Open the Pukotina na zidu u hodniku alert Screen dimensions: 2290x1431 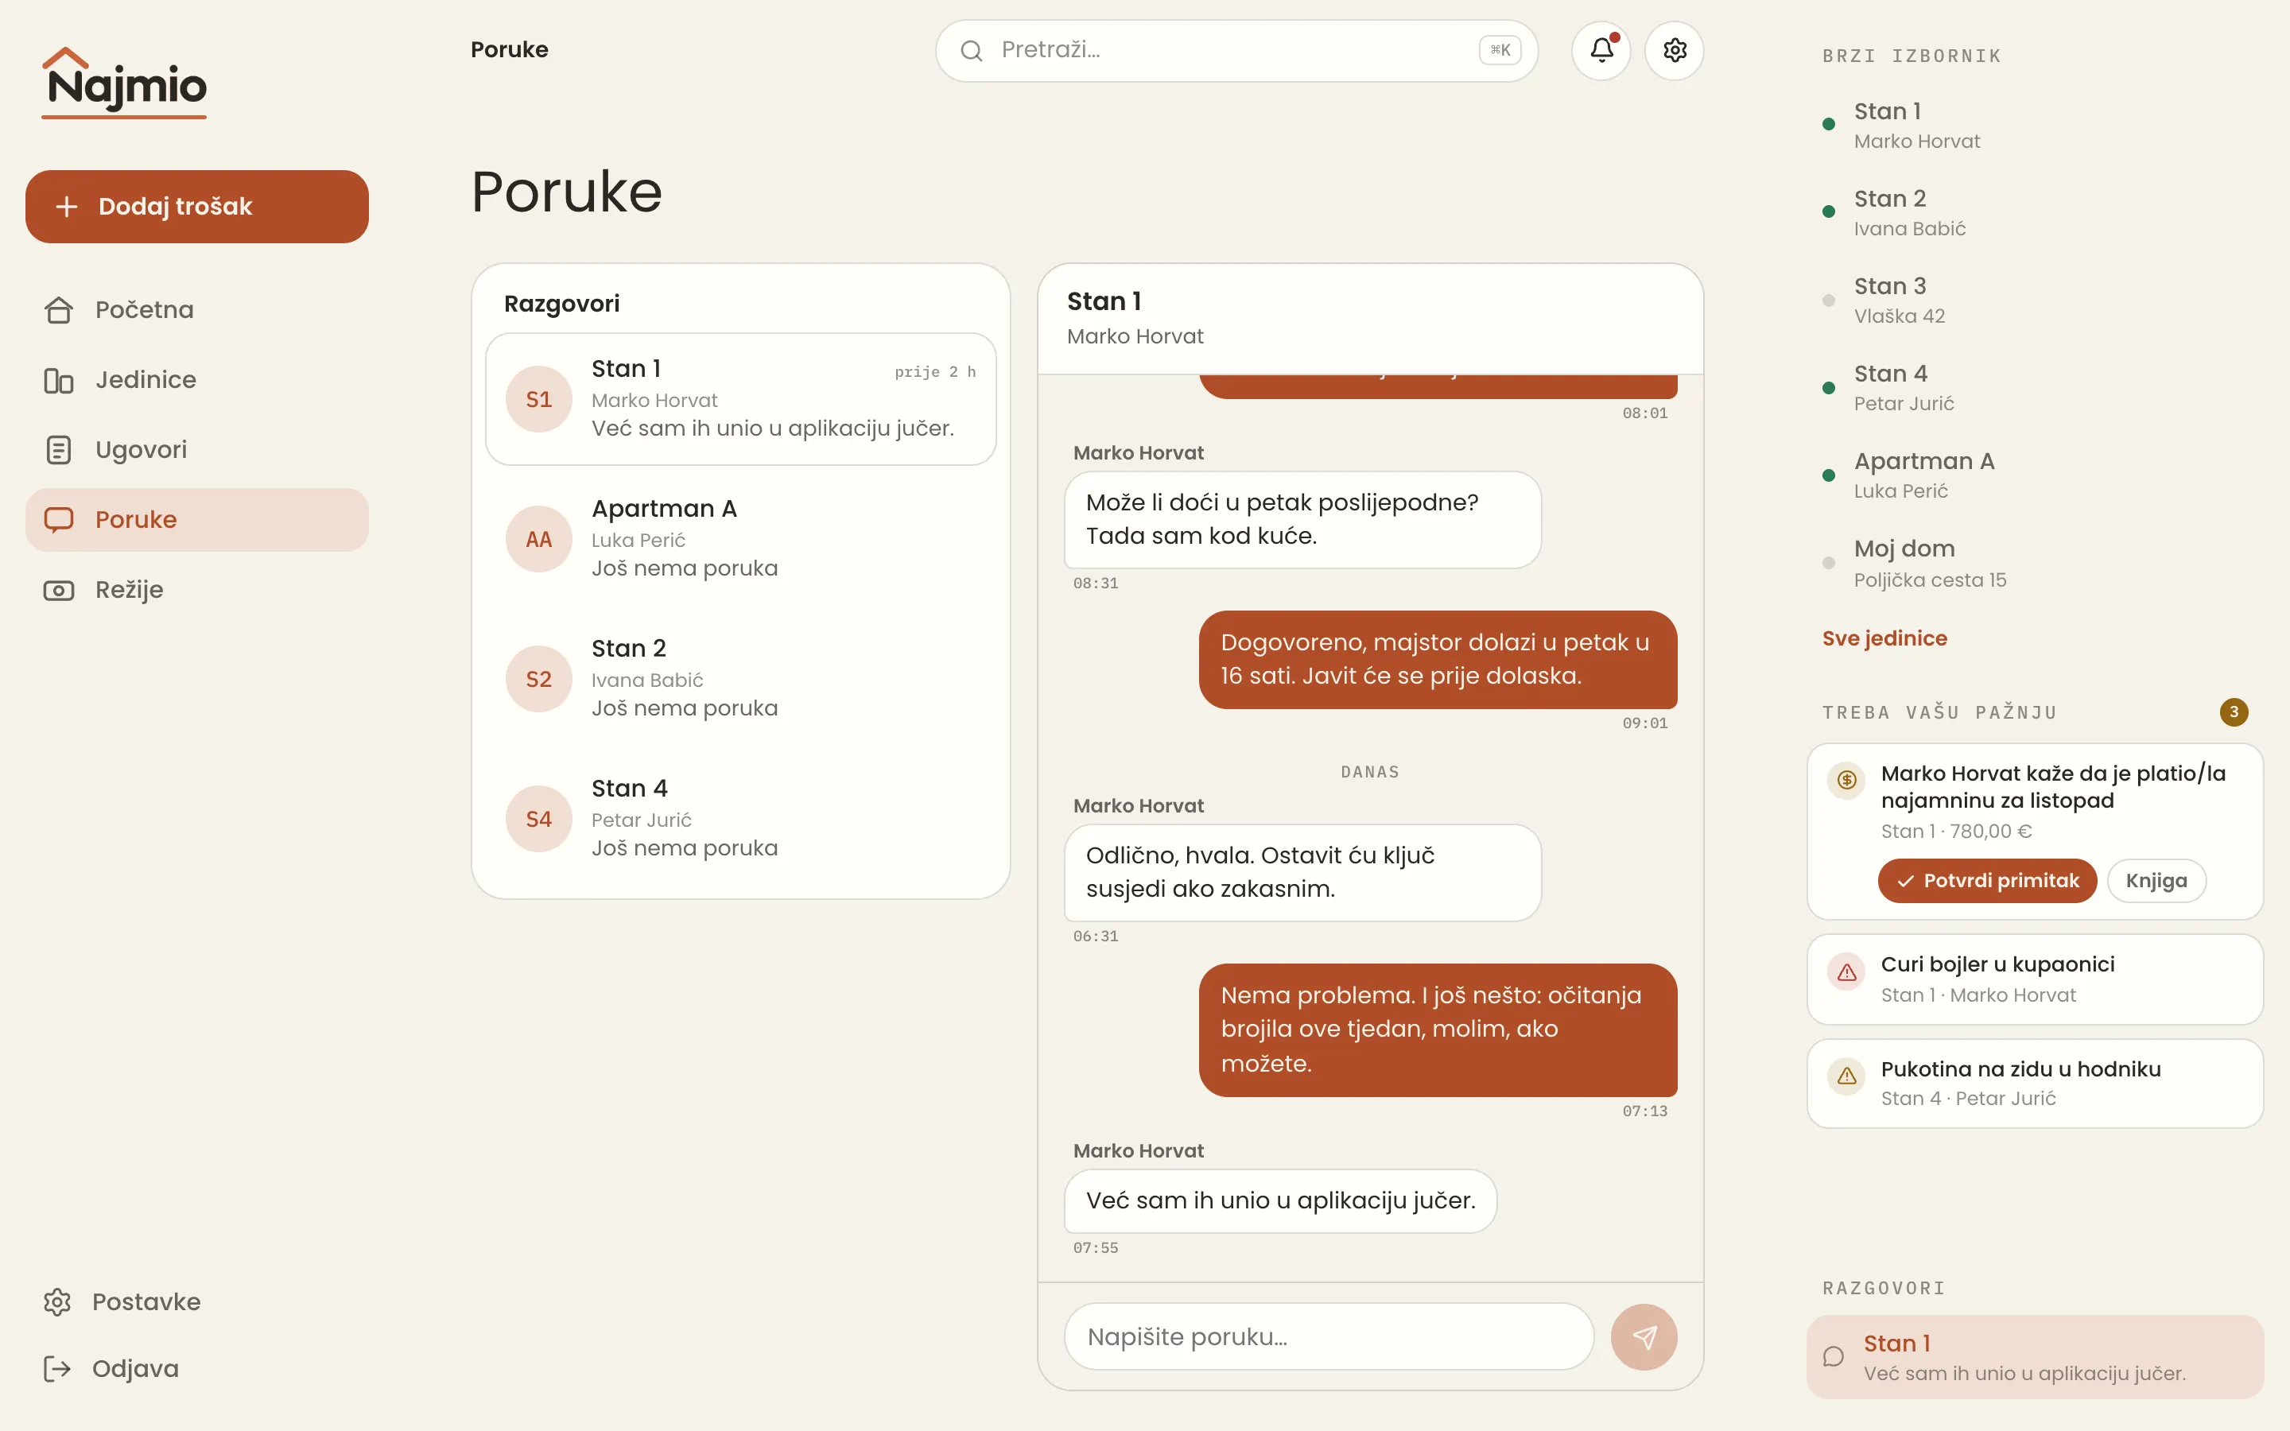tap(2035, 1083)
